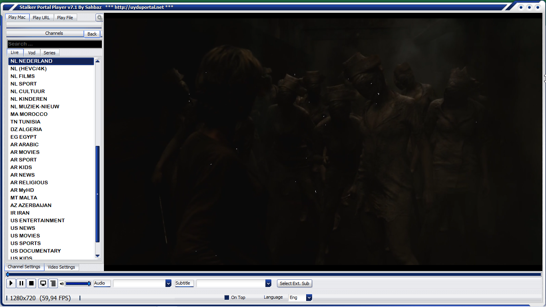Select the AR KIDS category
The image size is (546, 307).
click(x=51, y=167)
